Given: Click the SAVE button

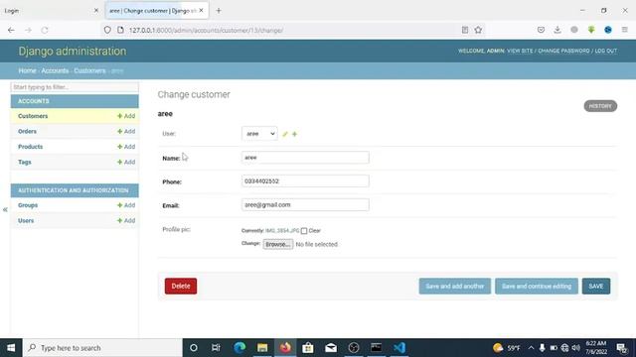Looking at the screenshot, I should coord(596,287).
